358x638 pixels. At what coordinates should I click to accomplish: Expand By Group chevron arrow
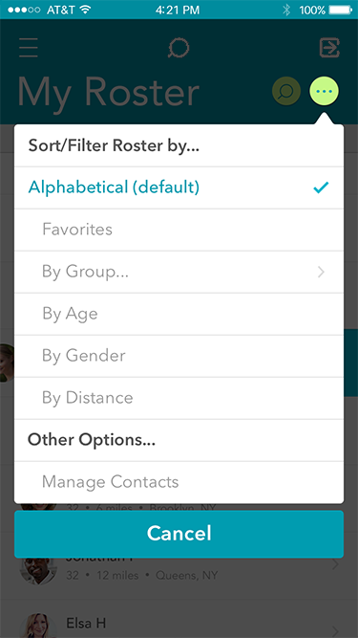pos(321,272)
